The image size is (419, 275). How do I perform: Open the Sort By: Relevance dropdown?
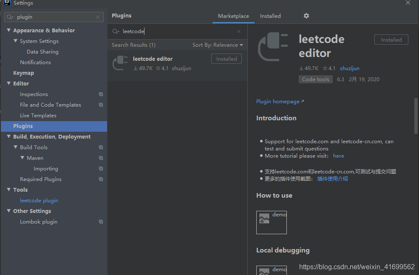point(218,45)
